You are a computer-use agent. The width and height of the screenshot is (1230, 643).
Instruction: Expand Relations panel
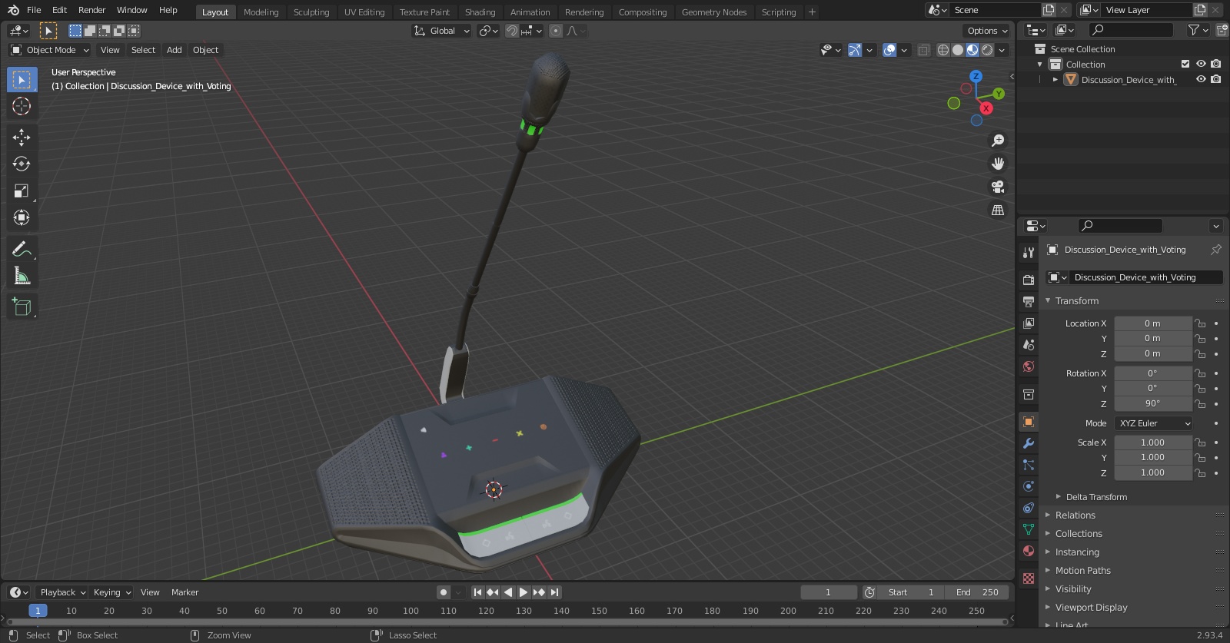1075,515
